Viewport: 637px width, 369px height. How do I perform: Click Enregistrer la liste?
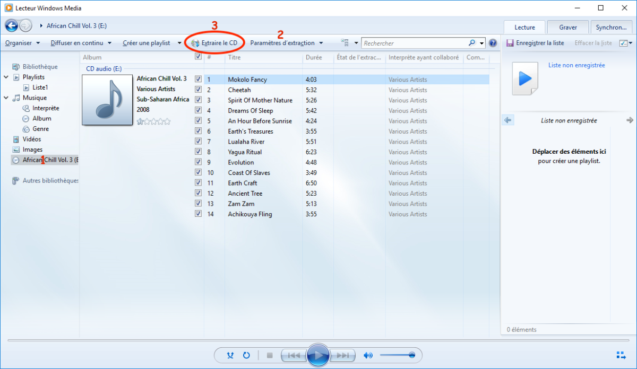535,43
